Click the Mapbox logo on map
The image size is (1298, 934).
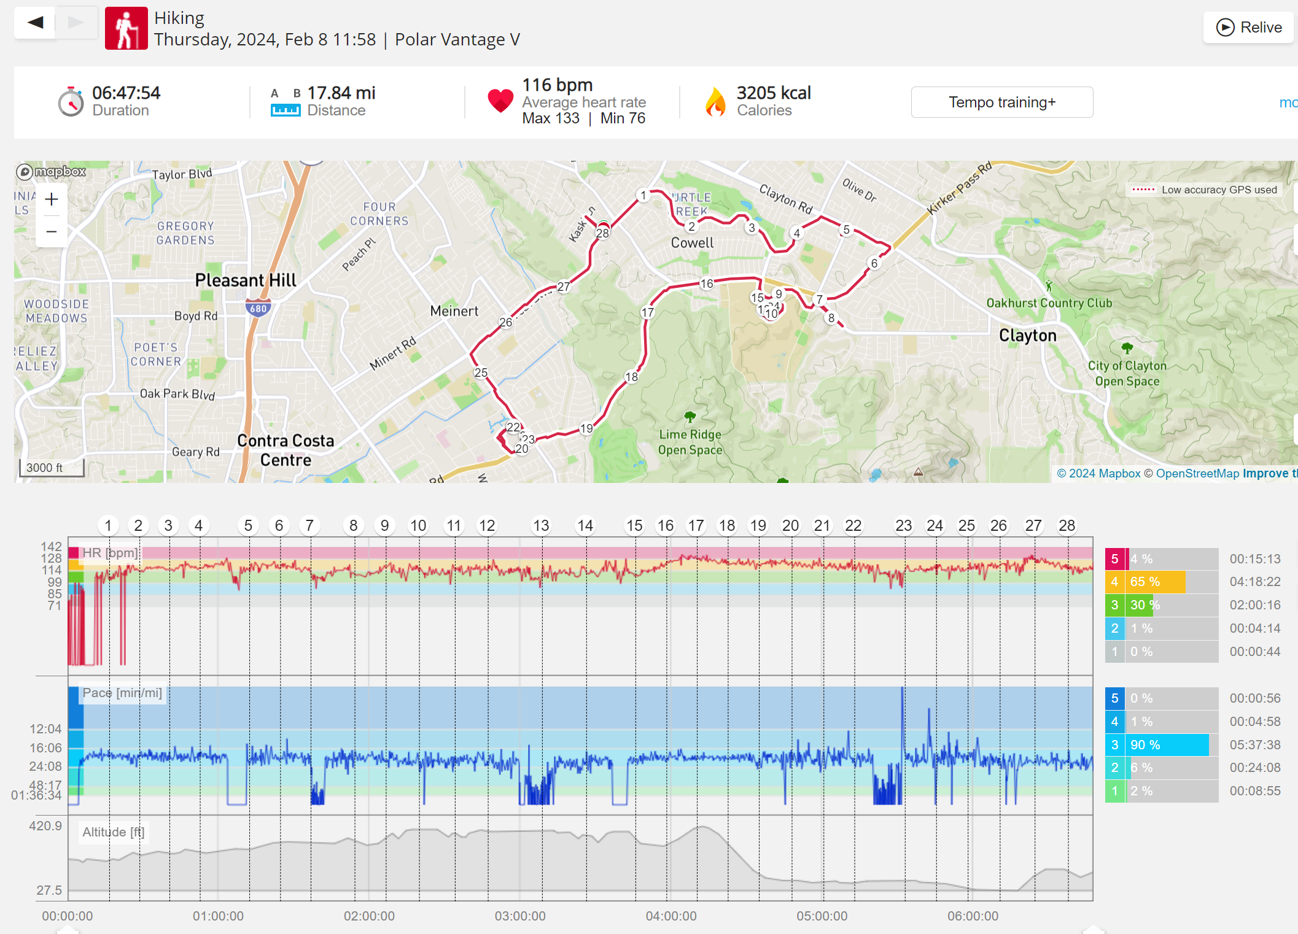click(52, 172)
